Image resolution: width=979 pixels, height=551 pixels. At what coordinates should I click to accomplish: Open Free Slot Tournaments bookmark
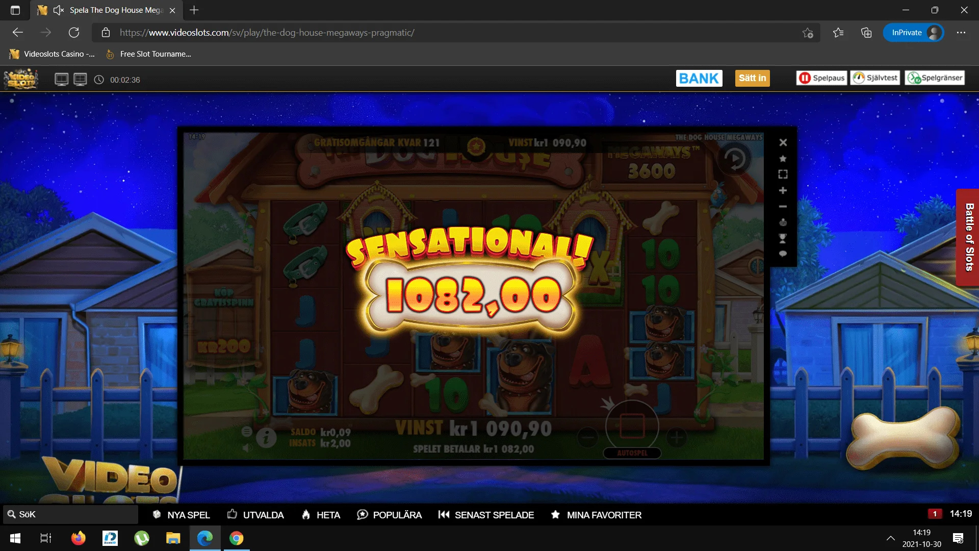click(x=148, y=54)
